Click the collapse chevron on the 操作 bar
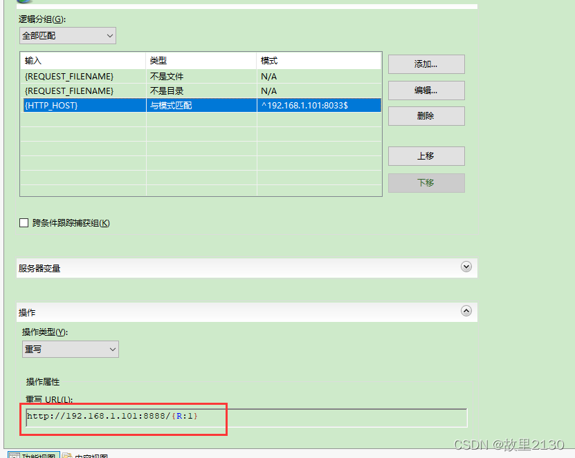Image resolution: width=575 pixels, height=458 pixels. (x=466, y=311)
